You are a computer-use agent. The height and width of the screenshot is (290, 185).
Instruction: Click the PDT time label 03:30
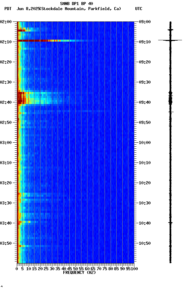tap(6, 203)
